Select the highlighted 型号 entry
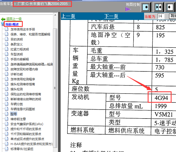Image resolution: width=176 pixels, height=152 pixels. point(14,114)
